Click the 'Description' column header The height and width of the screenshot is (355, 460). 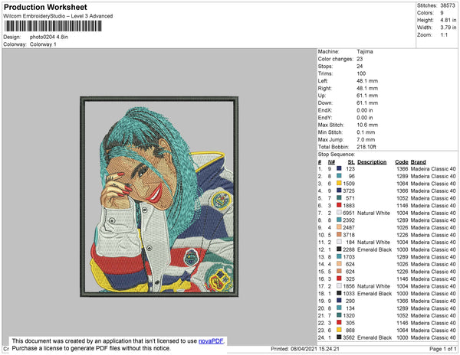[372, 162]
